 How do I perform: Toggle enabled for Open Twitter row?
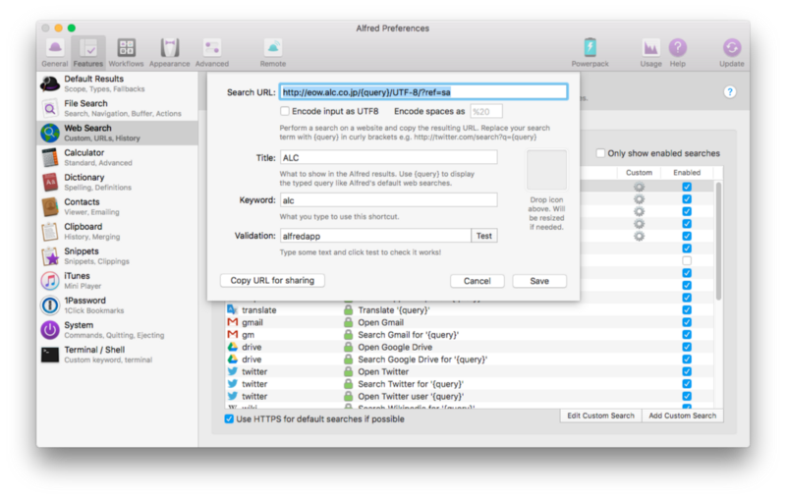click(687, 371)
